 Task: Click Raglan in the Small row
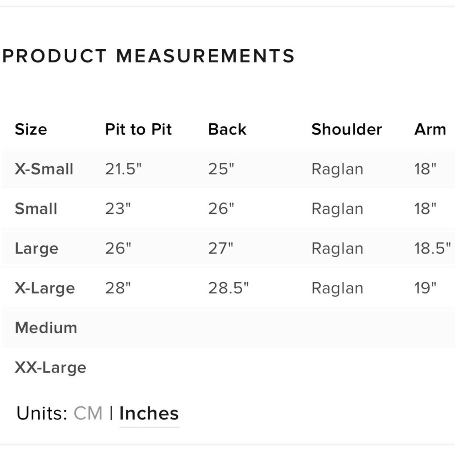coord(337,209)
